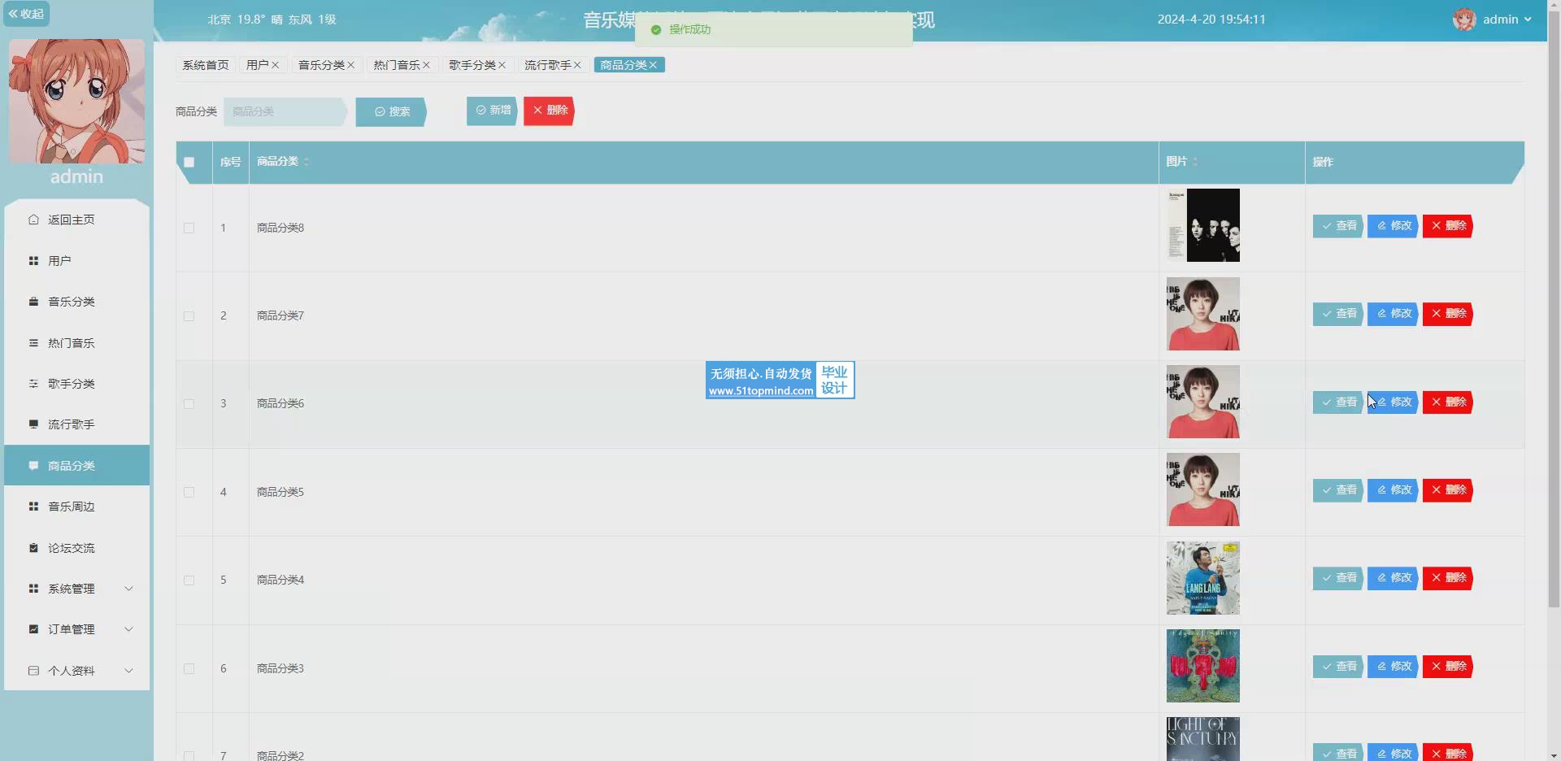Click 修改 for row 商品分类7

pos(1394,314)
